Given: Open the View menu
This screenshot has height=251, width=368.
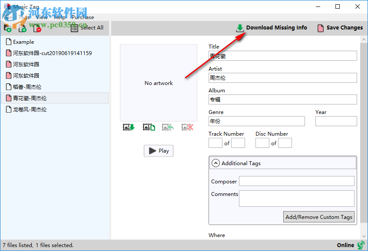Looking at the screenshot, I should coord(42,17).
